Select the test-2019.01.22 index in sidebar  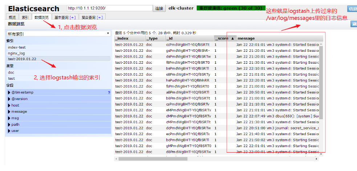tap(58, 59)
